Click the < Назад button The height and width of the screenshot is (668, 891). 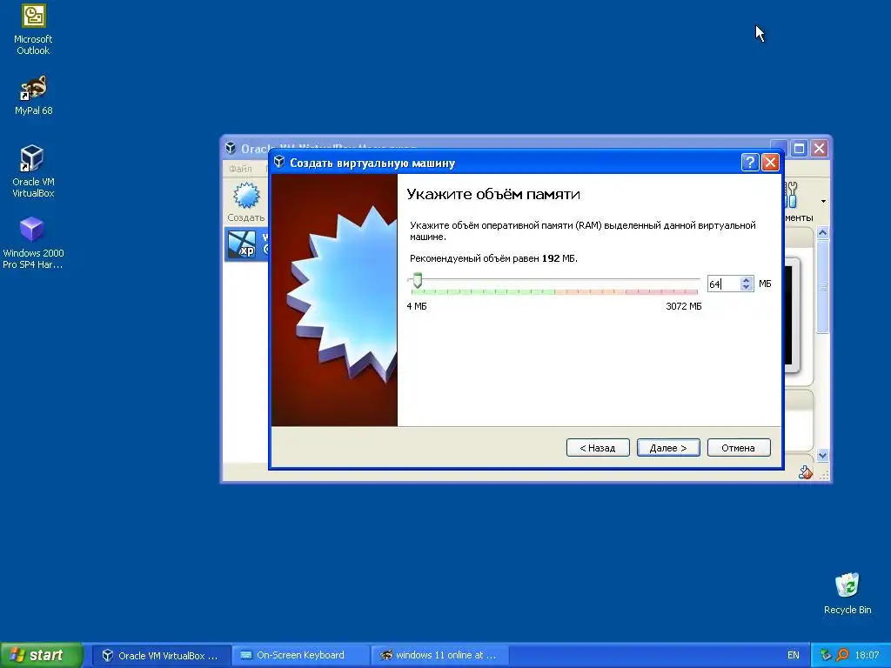(x=598, y=448)
